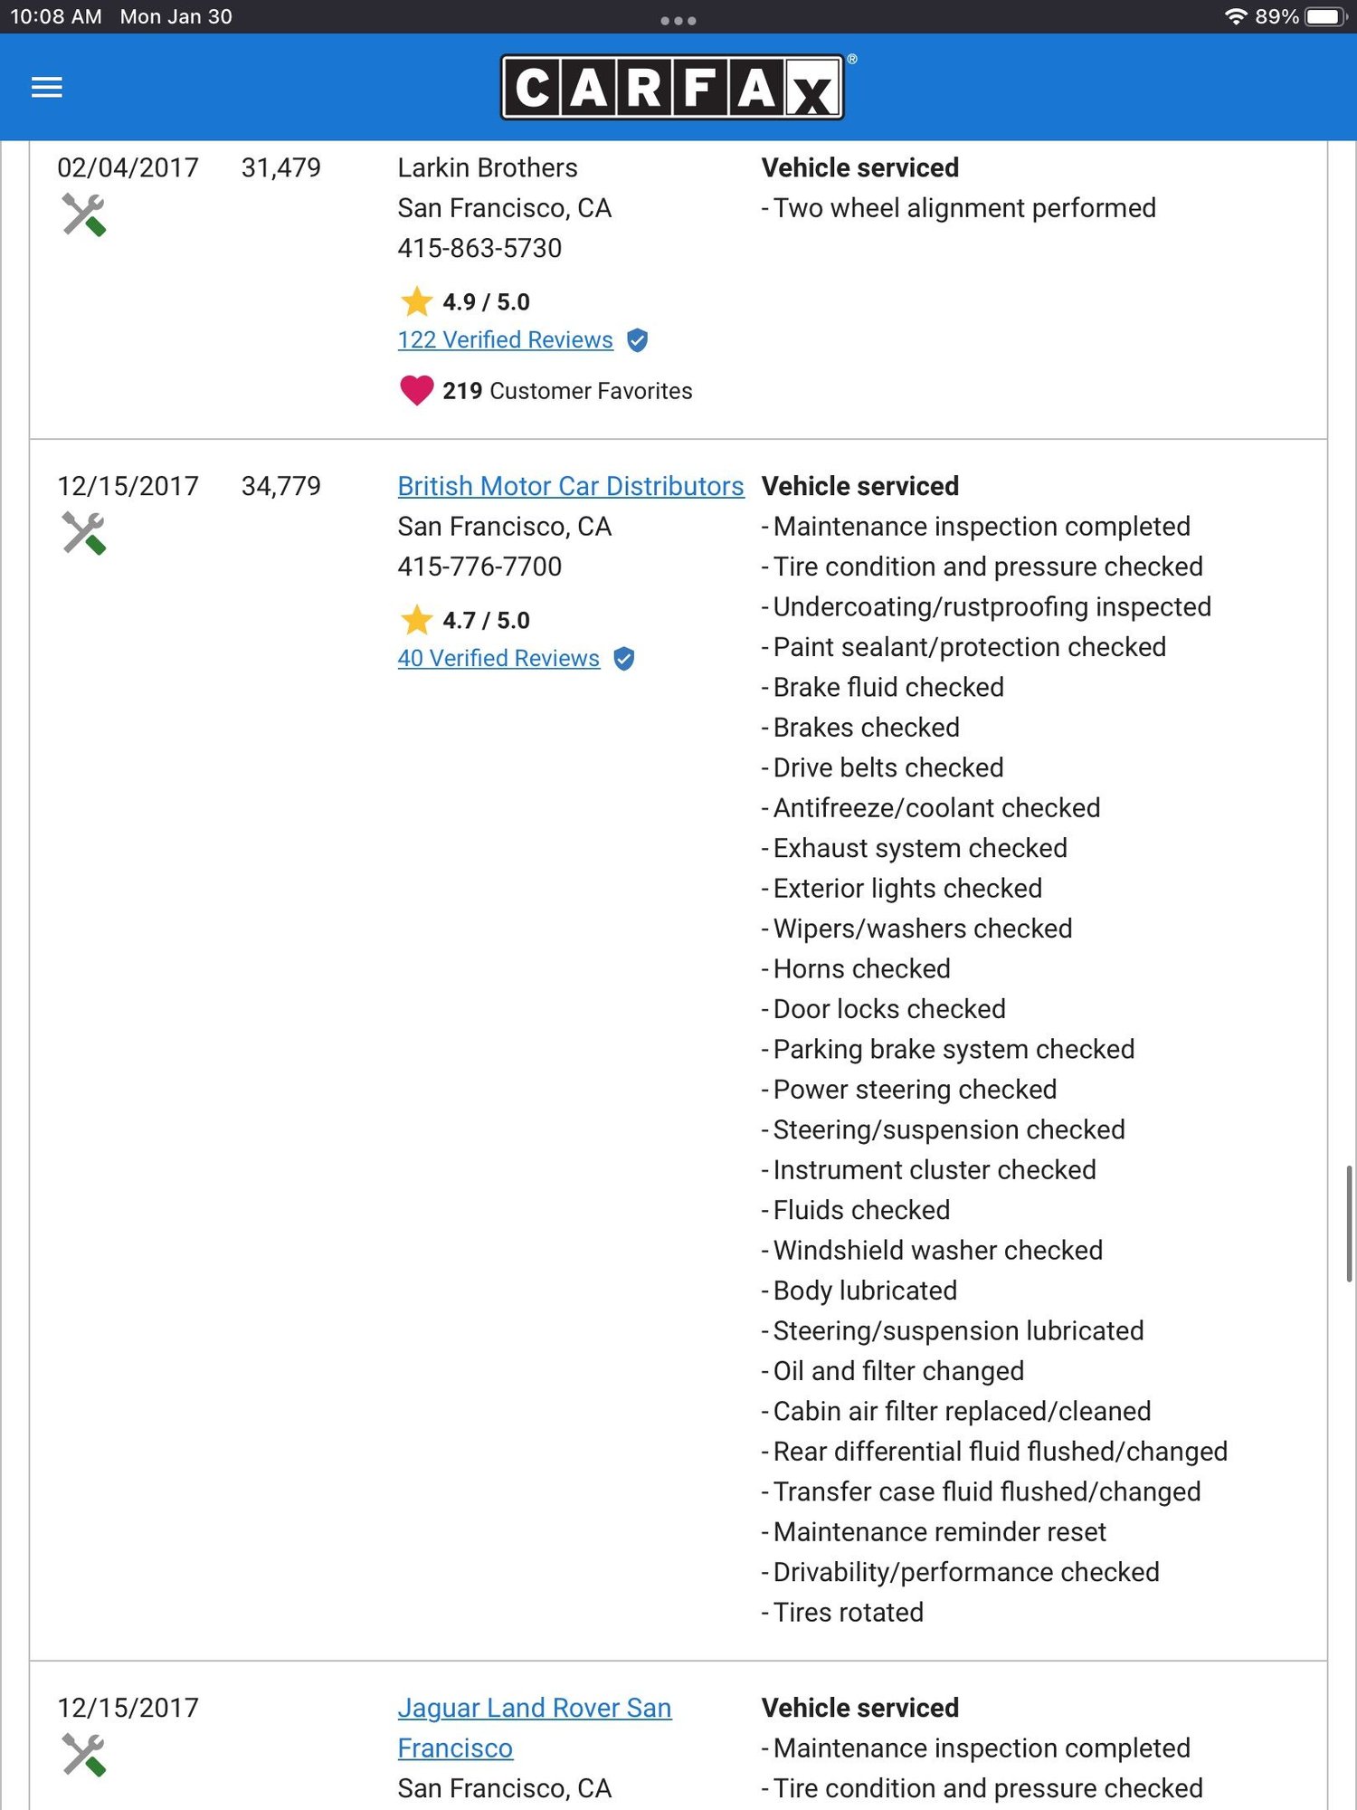The width and height of the screenshot is (1357, 1810).
Task: Tap the Wi-Fi status icon
Action: click(x=1236, y=16)
